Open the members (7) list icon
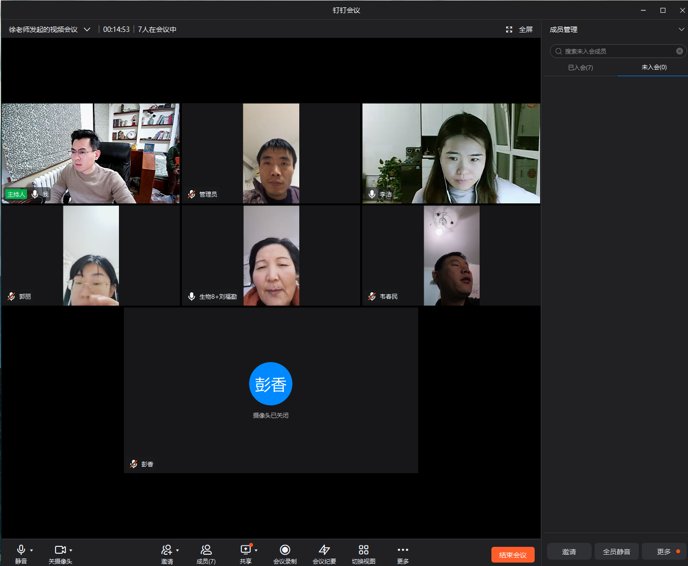 [x=206, y=550]
